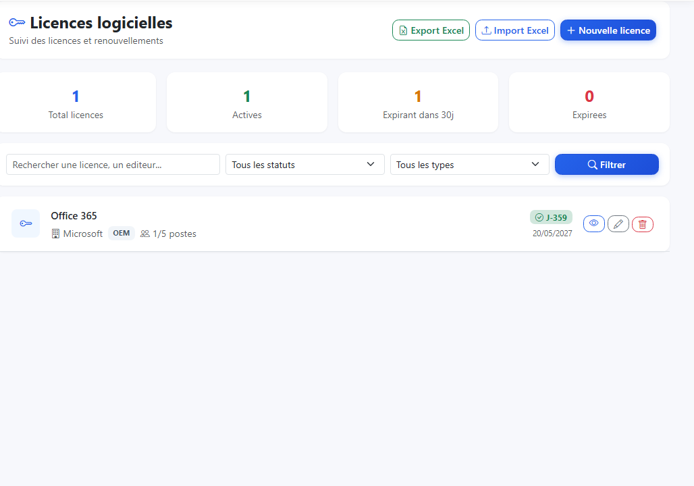Viewport: 694px width, 486px height.
Task: Apply filters with the Filtrer button
Action: tap(606, 164)
